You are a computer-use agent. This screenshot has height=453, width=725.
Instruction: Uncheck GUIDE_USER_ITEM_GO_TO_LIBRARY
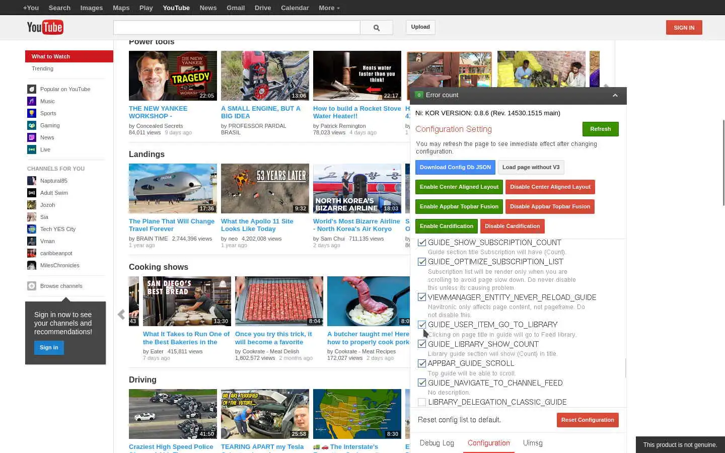pos(422,325)
